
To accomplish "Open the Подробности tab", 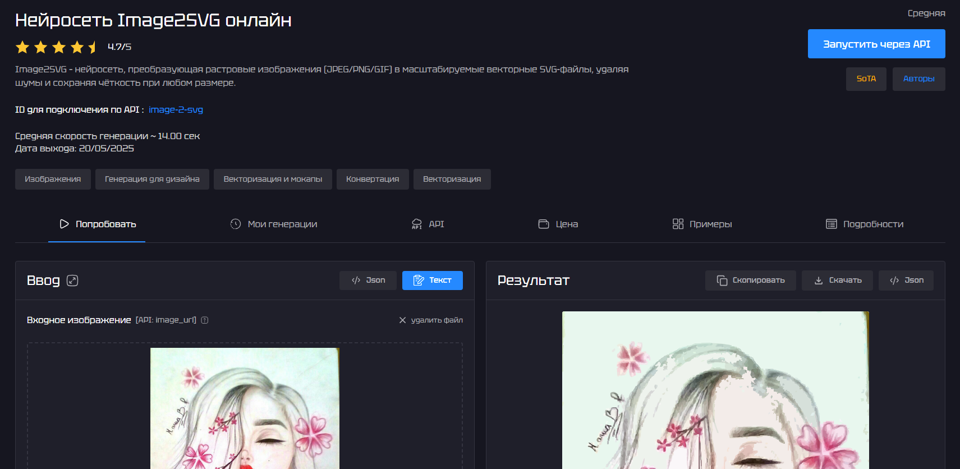I will click(x=865, y=224).
